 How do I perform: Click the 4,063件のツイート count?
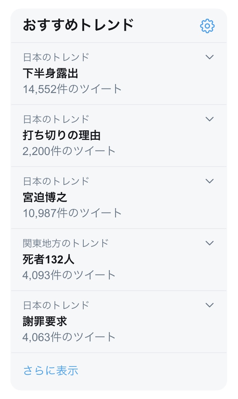coord(69,337)
